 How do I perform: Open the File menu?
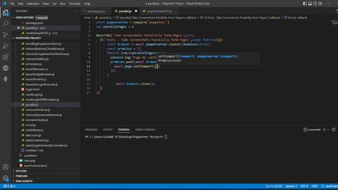(12, 4)
